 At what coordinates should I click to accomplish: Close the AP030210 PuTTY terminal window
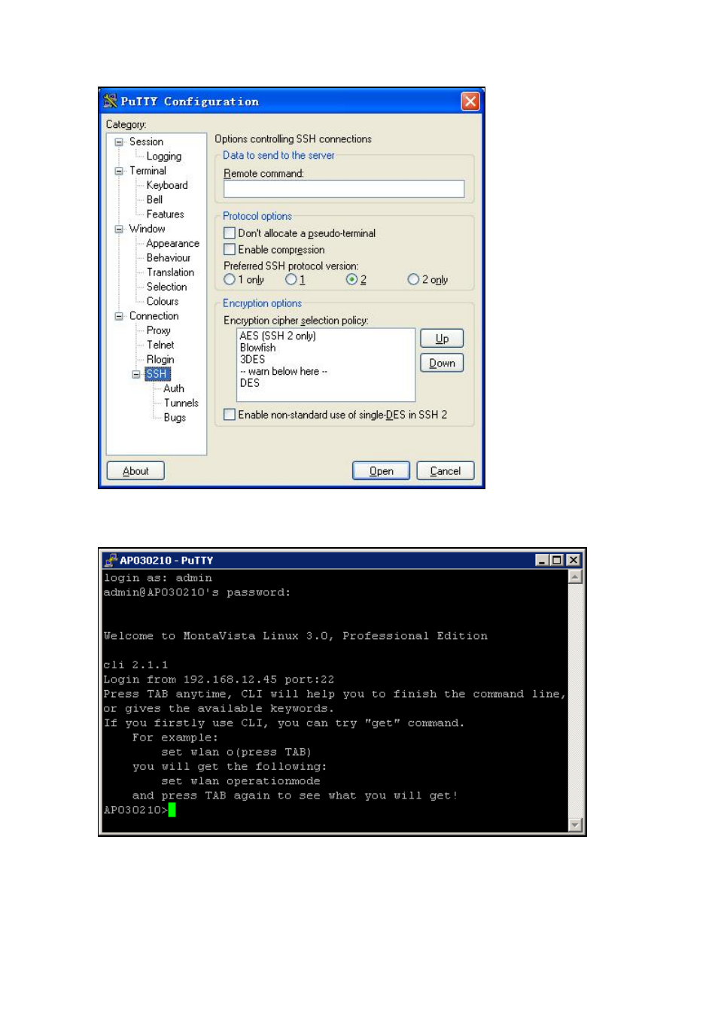(x=573, y=560)
